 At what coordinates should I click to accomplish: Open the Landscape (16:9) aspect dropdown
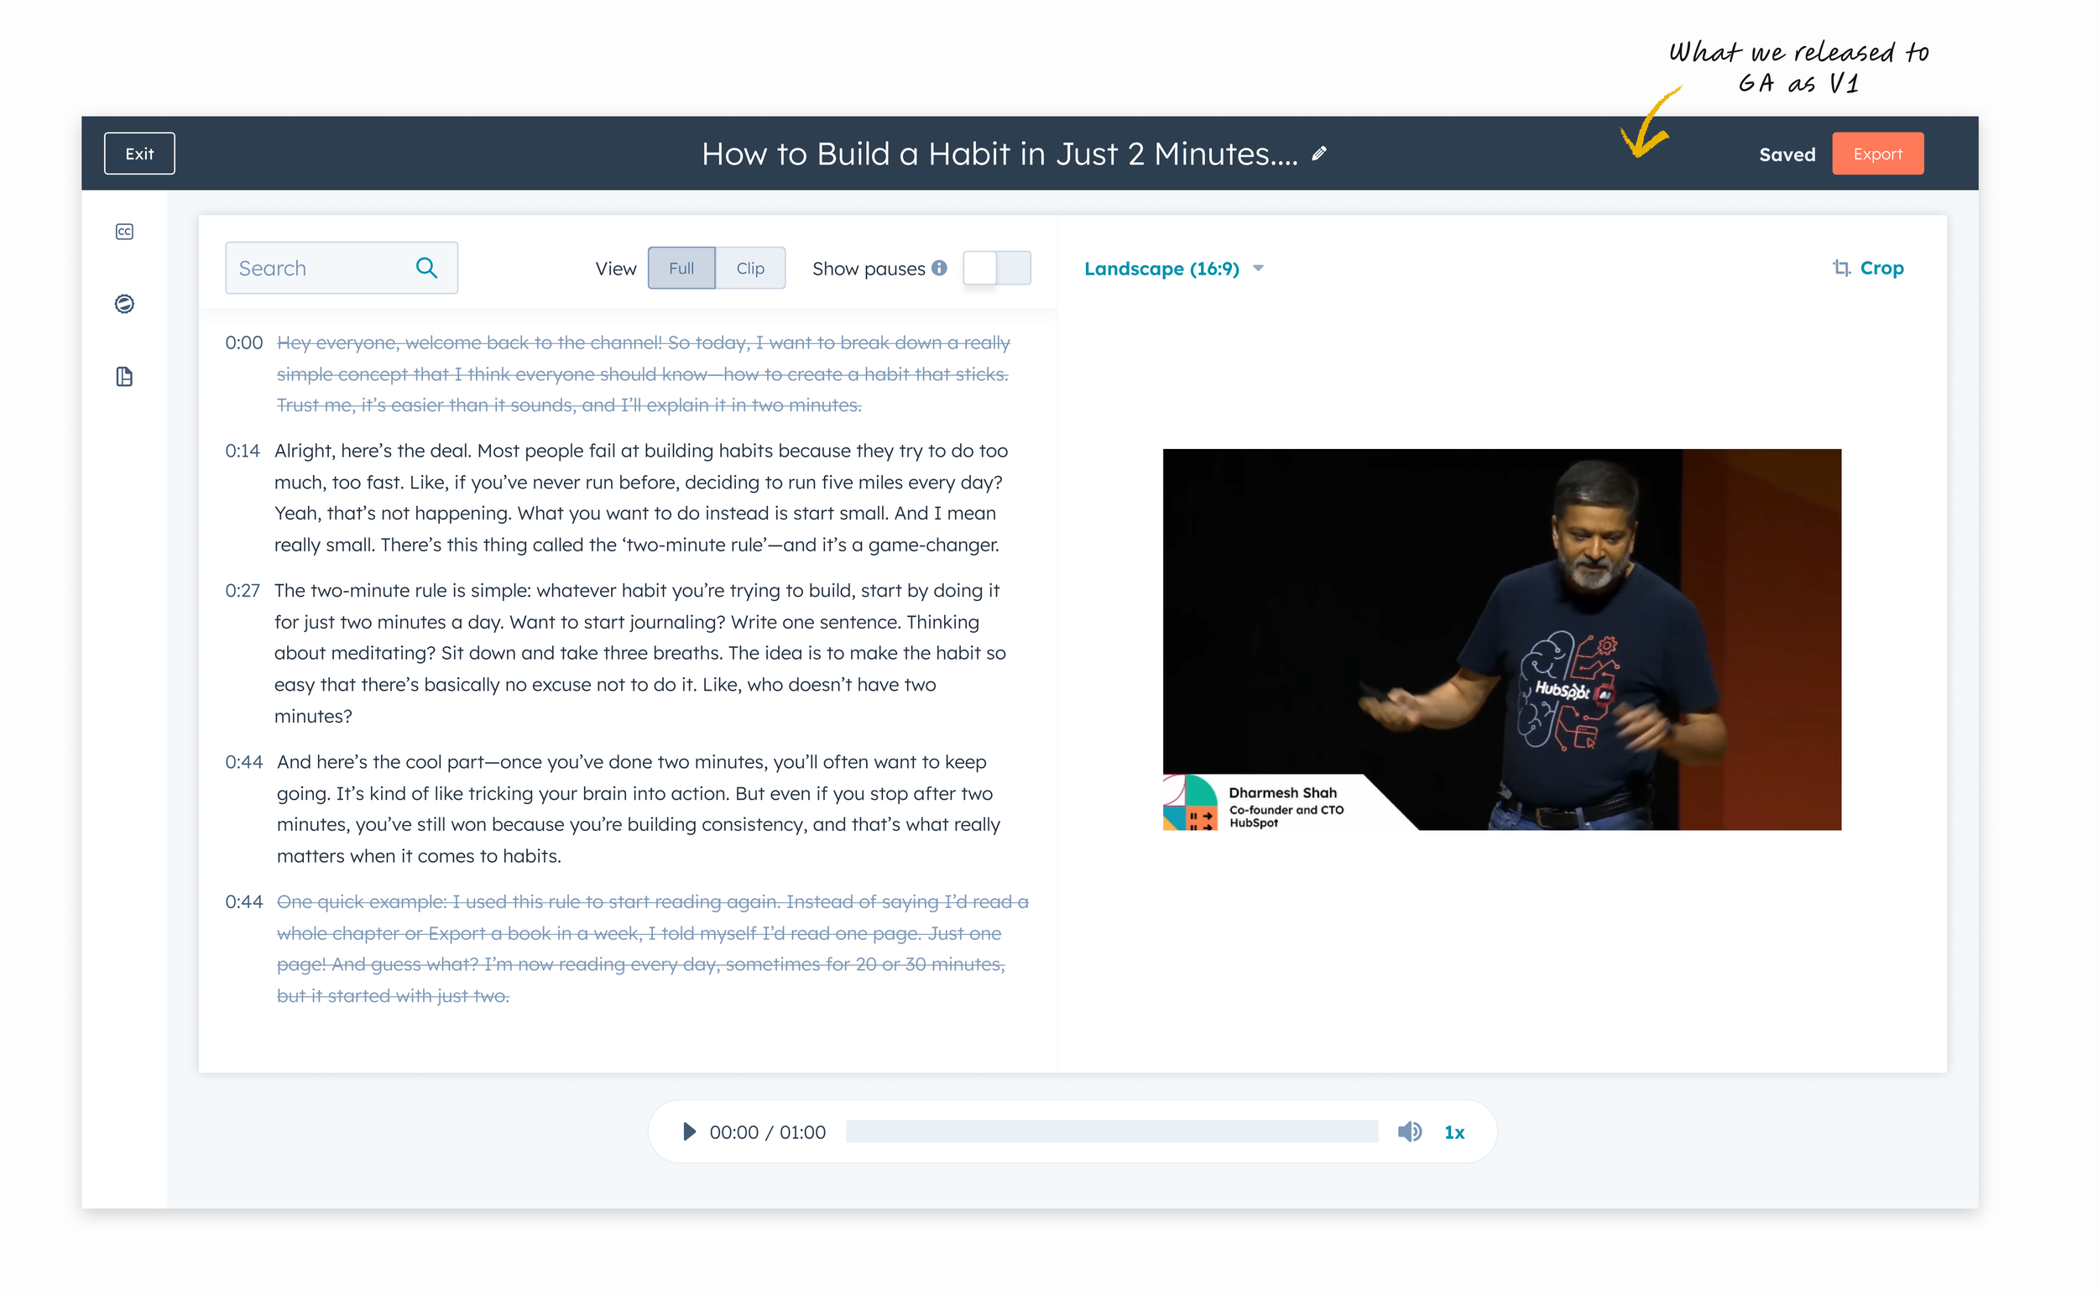(x=1173, y=268)
